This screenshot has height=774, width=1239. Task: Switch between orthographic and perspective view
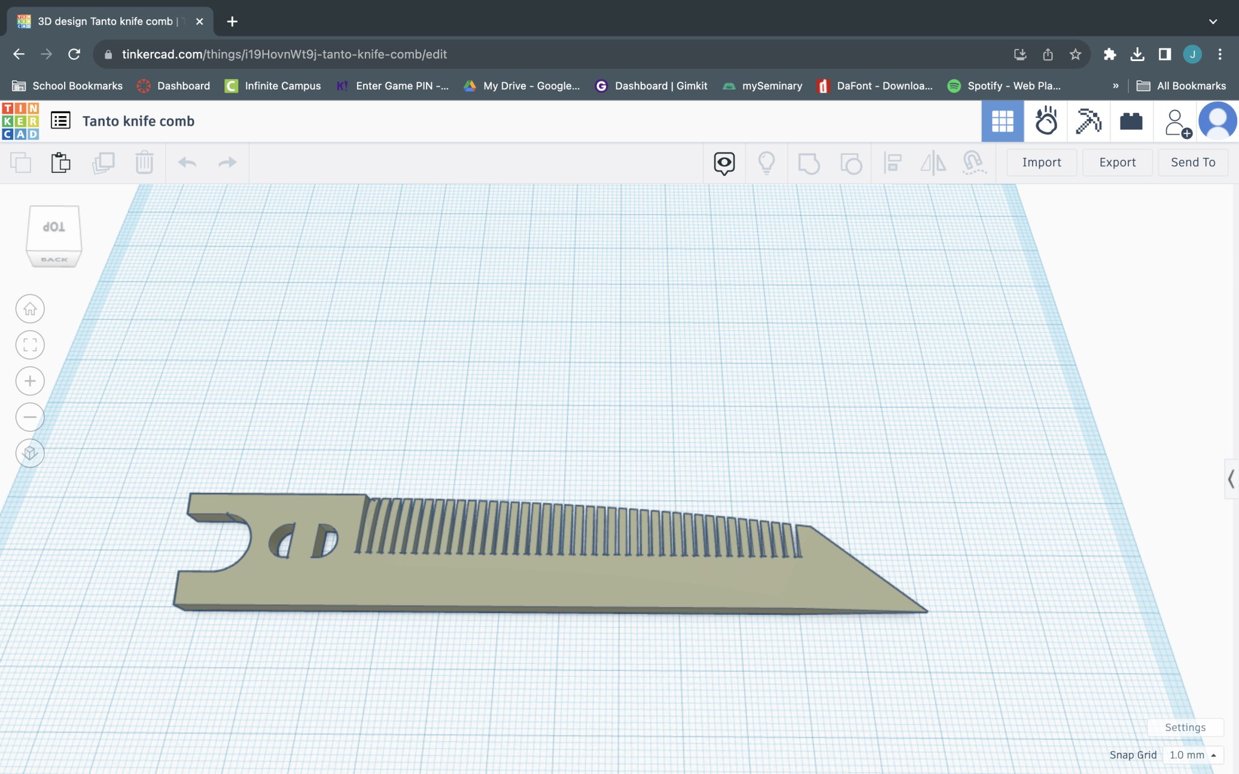(30, 453)
